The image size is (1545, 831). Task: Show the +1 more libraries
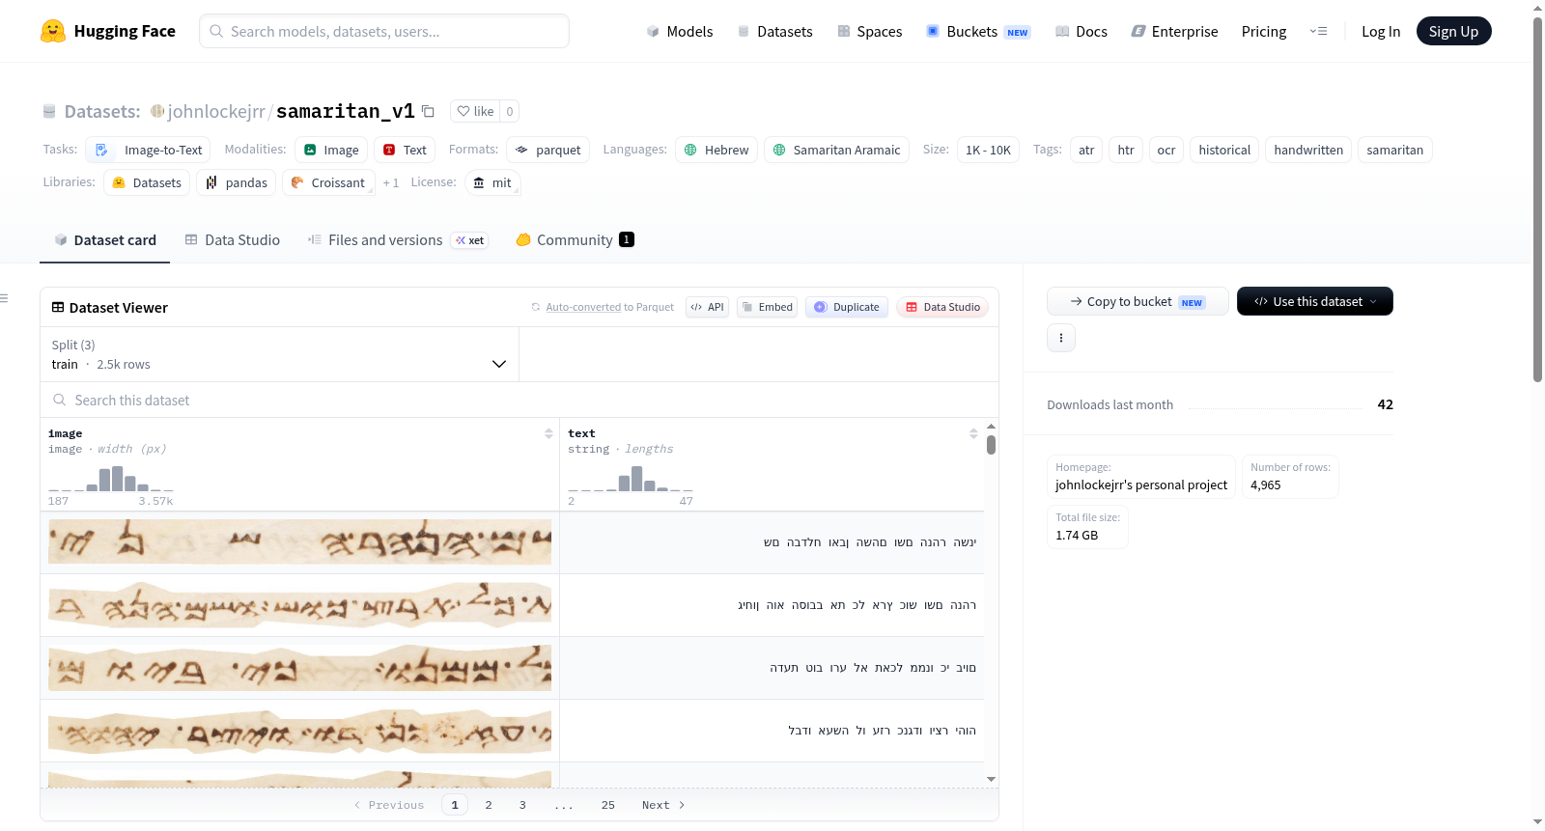point(390,182)
